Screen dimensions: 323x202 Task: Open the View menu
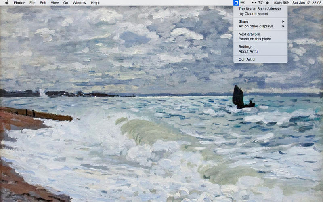(x=55, y=3)
